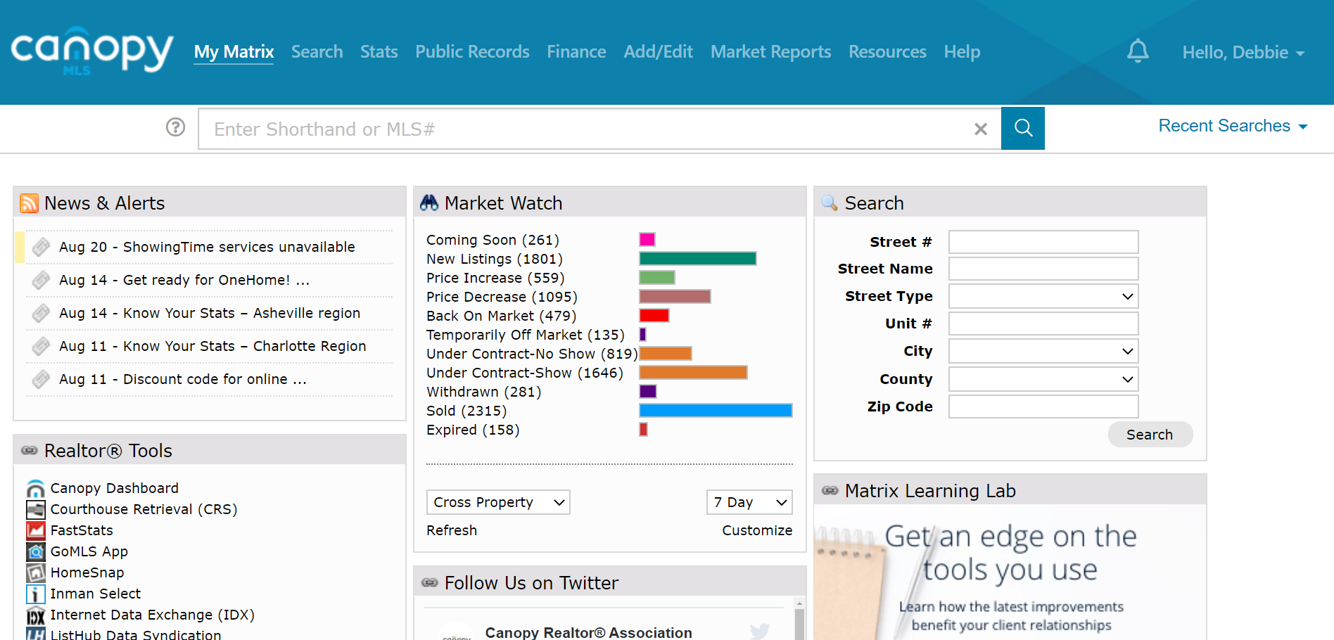Click the GoMLS App icon

point(35,551)
